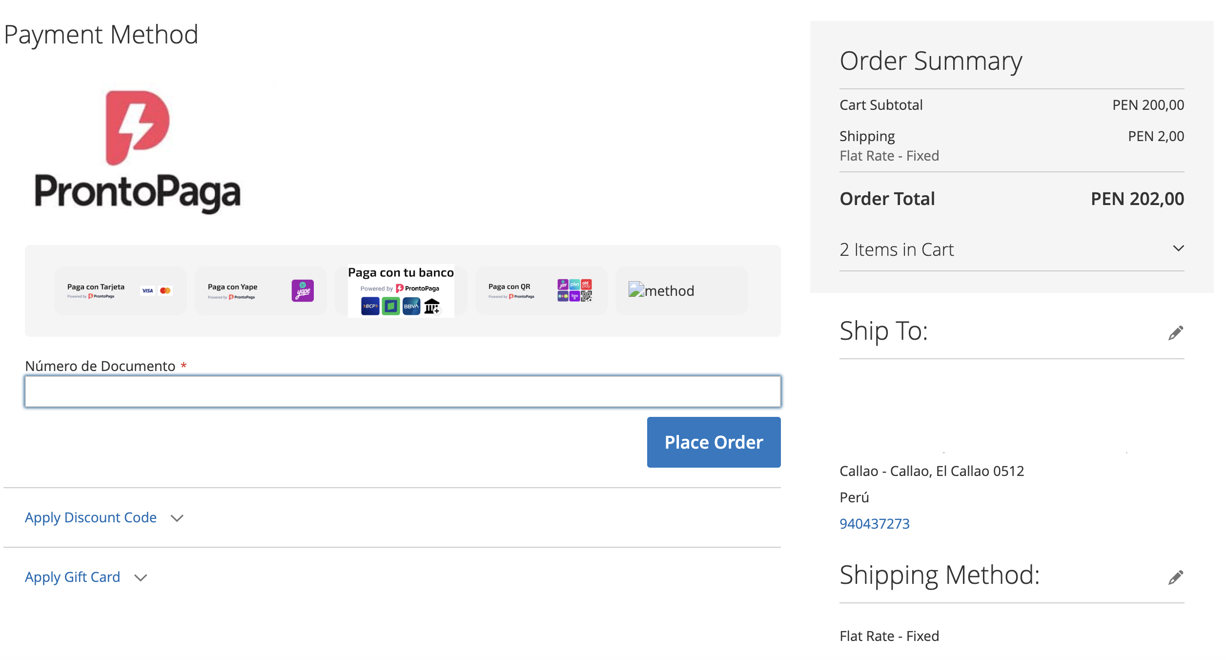This screenshot has height=660, width=1226.
Task: Click the large ProntoPaga logo
Action: (x=138, y=151)
